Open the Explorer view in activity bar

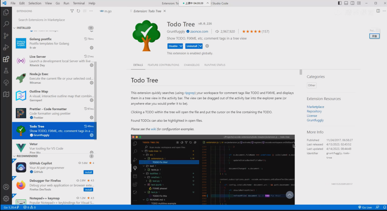pos(6,12)
